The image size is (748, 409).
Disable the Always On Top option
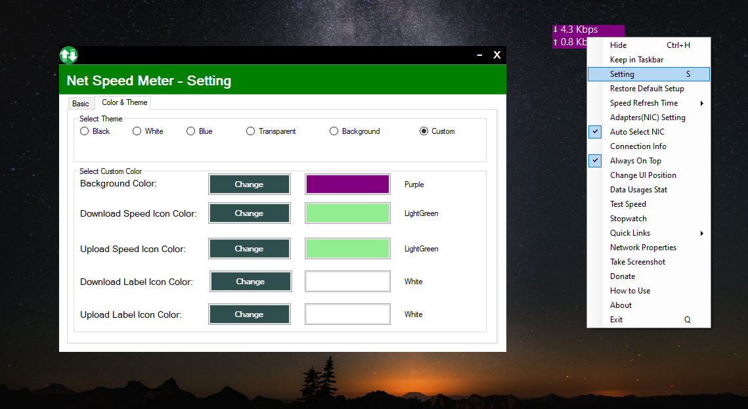coord(595,160)
